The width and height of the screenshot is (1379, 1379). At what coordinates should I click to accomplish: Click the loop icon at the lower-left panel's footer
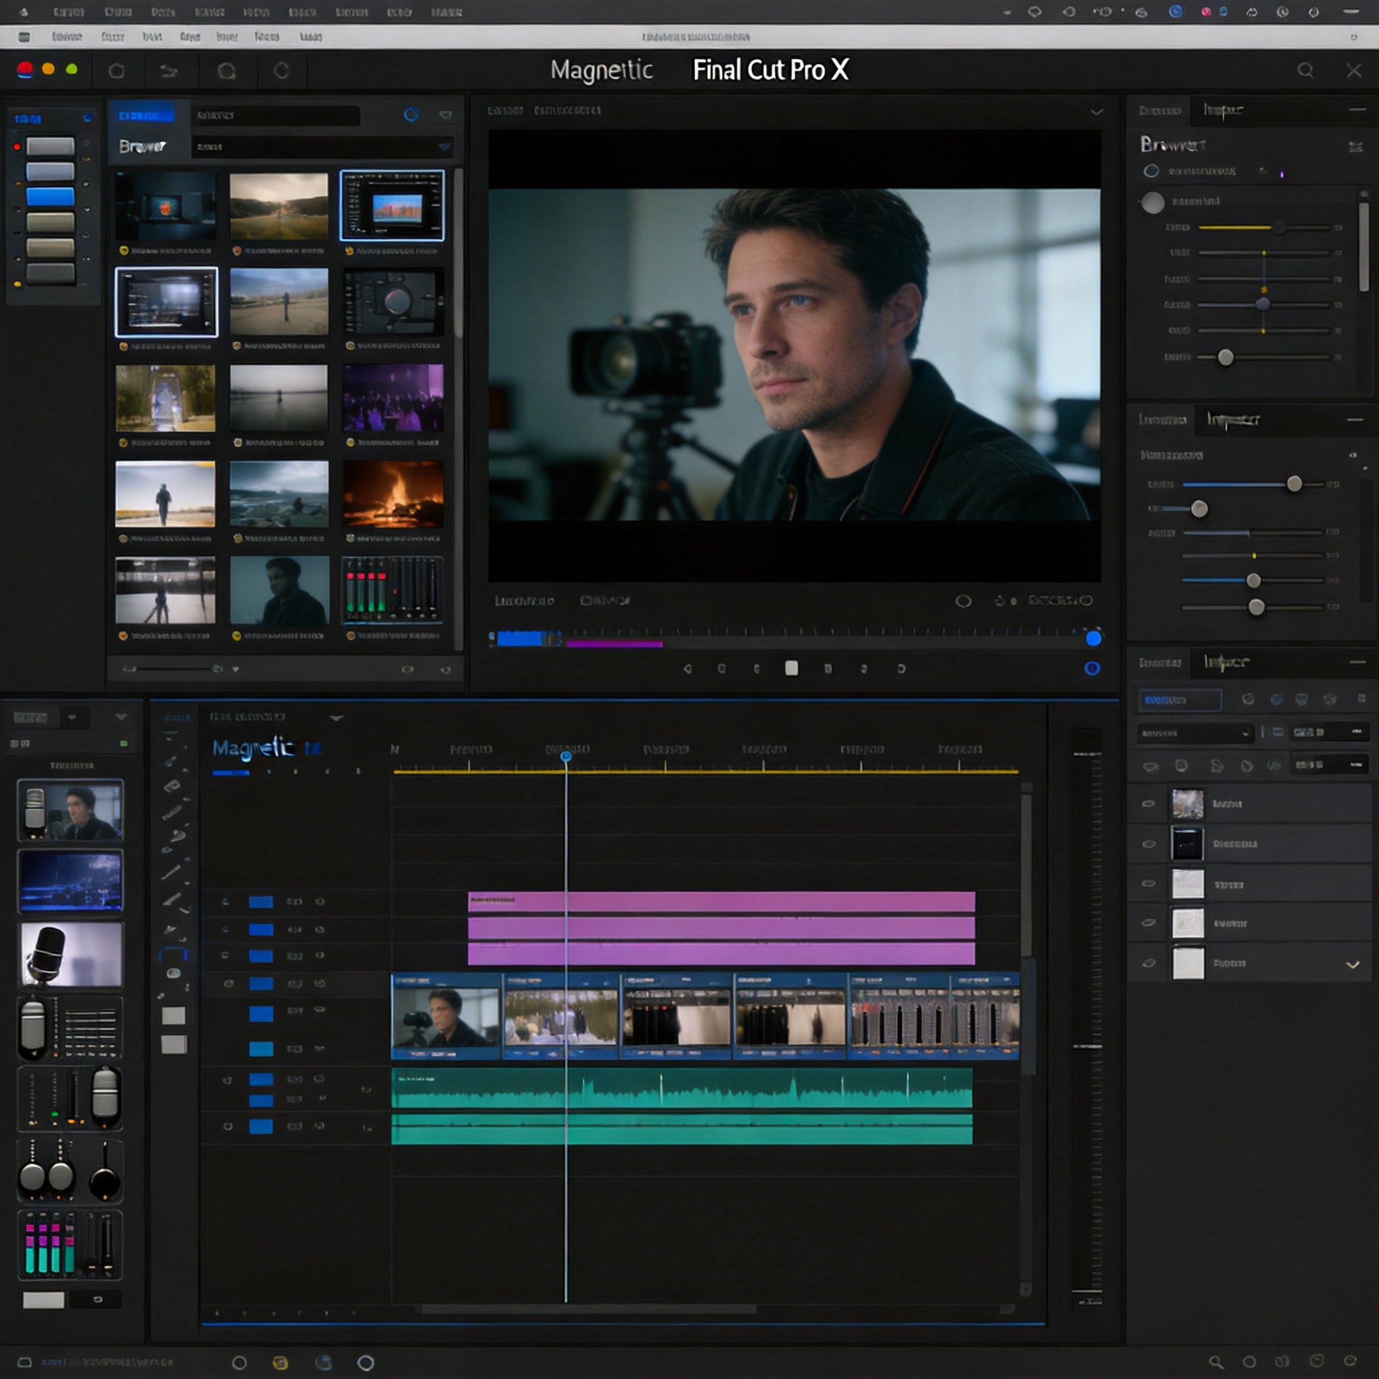pyautogui.click(x=98, y=1299)
